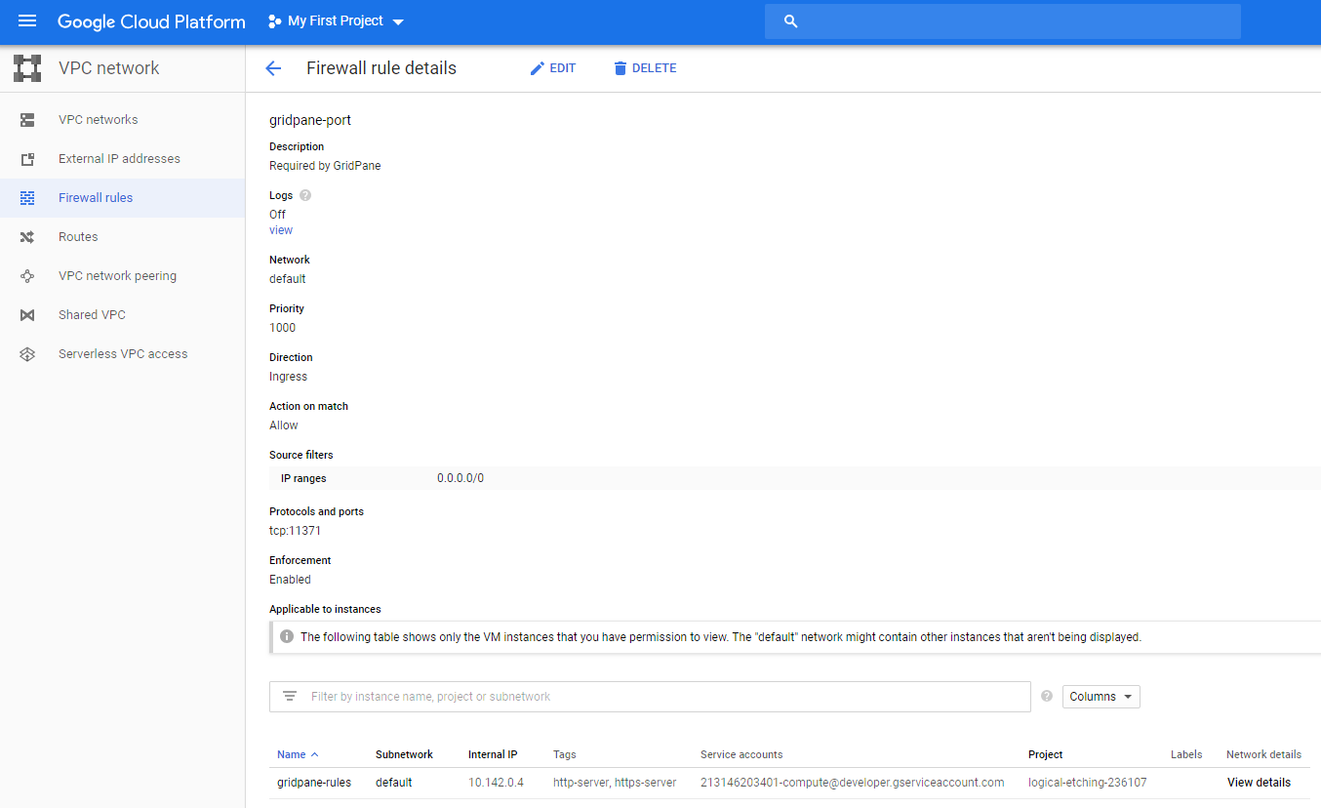
Task: Open the Columns dropdown
Action: point(1101,697)
